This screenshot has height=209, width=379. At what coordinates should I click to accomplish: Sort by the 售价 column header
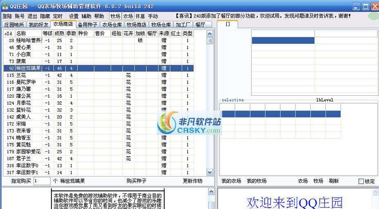pos(102,33)
